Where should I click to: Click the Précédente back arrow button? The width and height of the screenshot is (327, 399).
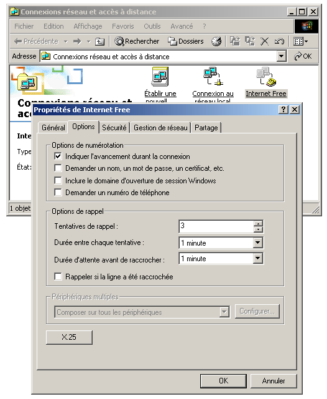tap(36, 41)
